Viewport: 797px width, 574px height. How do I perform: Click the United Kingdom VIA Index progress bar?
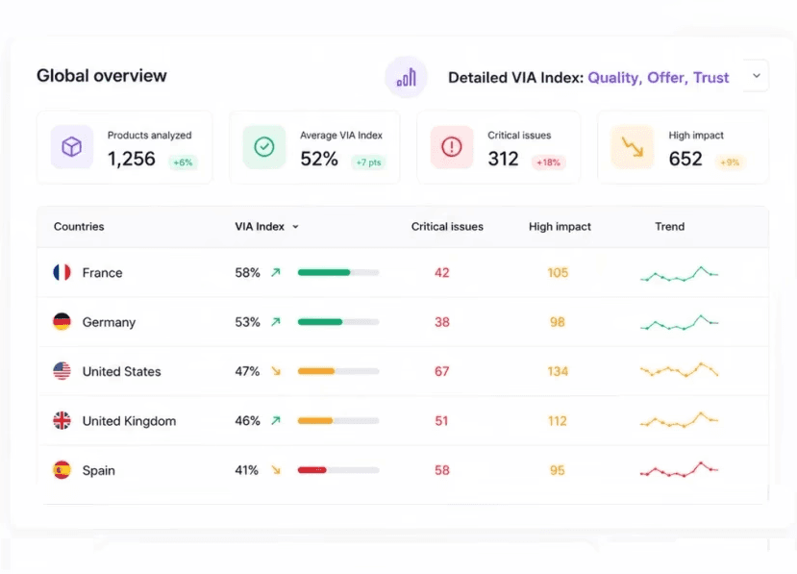[x=338, y=420]
